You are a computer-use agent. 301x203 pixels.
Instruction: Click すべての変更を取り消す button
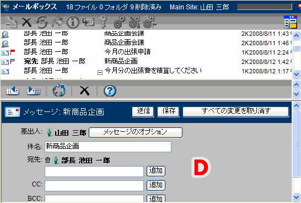click(x=236, y=111)
